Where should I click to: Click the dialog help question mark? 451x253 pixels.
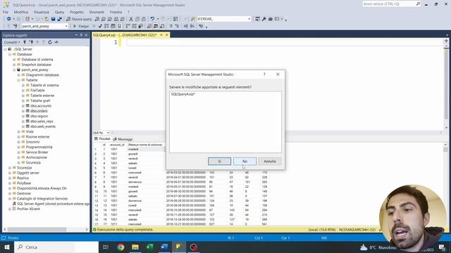(265, 74)
